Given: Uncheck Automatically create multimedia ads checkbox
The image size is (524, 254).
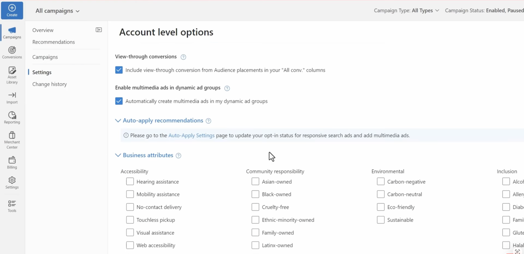Looking at the screenshot, I should (x=119, y=101).
